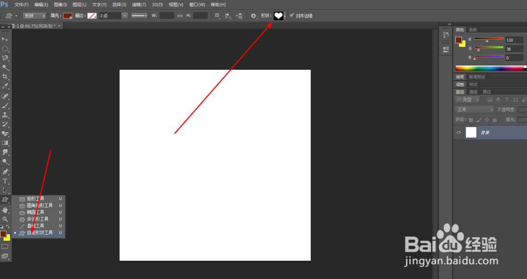
Task: Select the Healing Brush tool
Action: pos(5,96)
